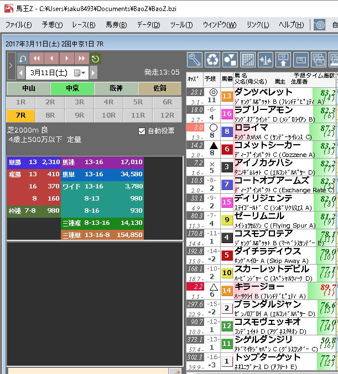338x374 pixels.
Task: Expand the left side panel chevron
Action: pyautogui.click(x=11, y=66)
